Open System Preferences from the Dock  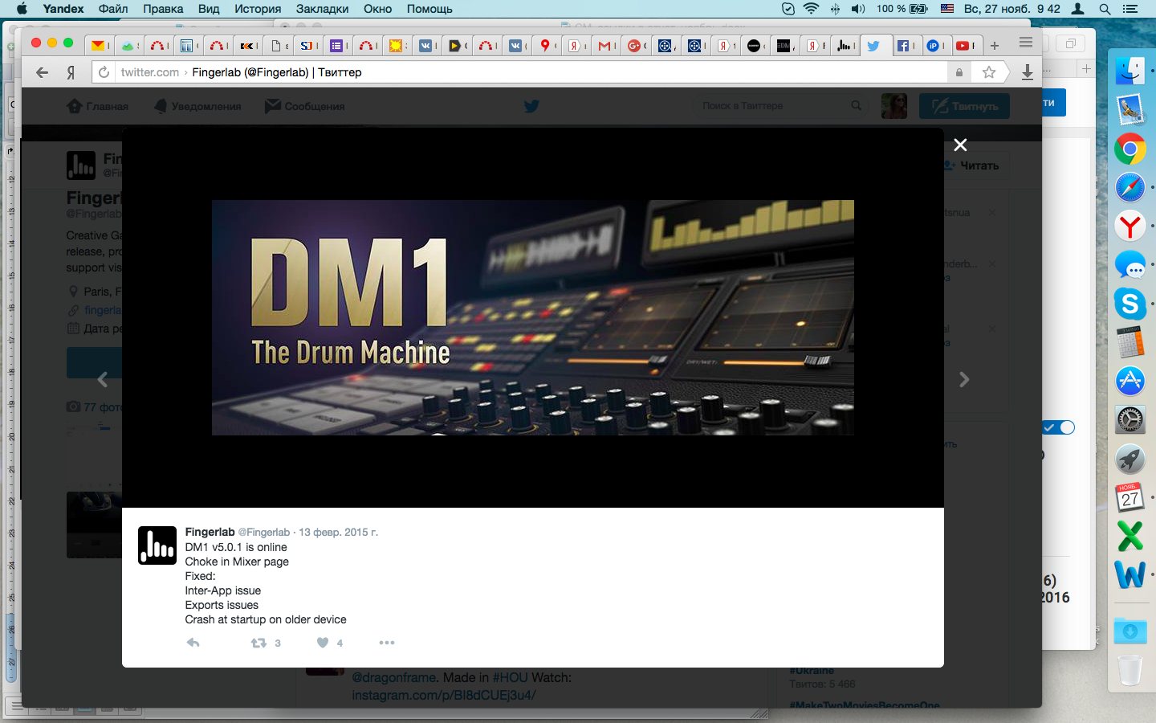click(x=1130, y=419)
